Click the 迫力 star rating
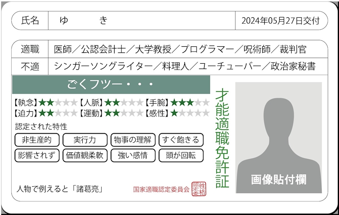 tap(58, 113)
